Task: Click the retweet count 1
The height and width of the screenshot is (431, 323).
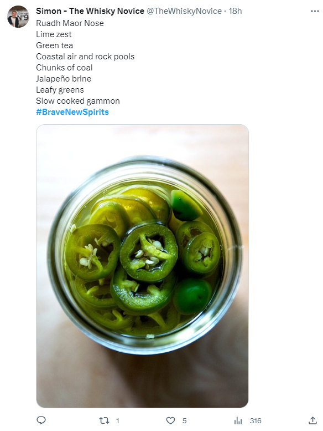Action: (117, 421)
